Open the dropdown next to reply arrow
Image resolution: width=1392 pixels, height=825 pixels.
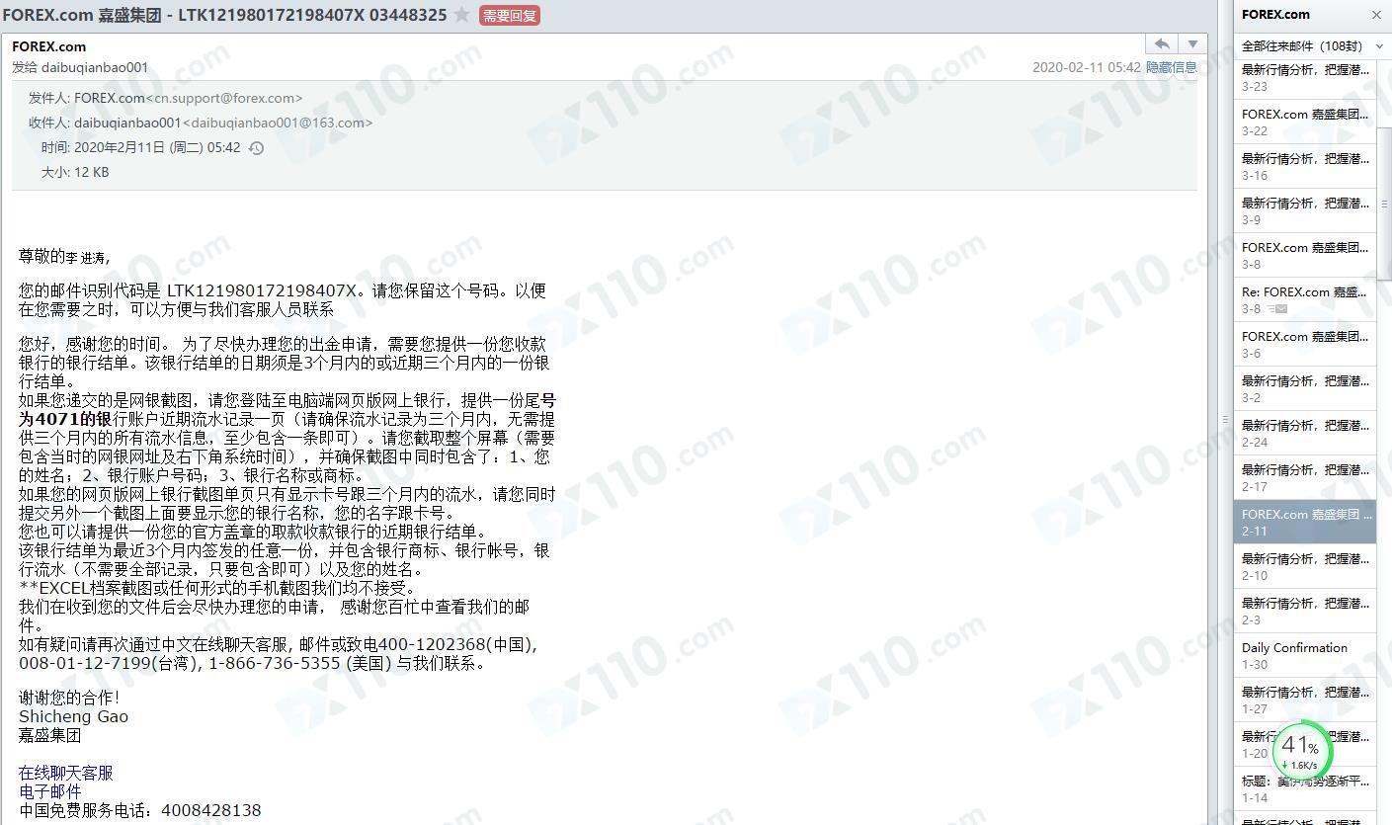1192,43
